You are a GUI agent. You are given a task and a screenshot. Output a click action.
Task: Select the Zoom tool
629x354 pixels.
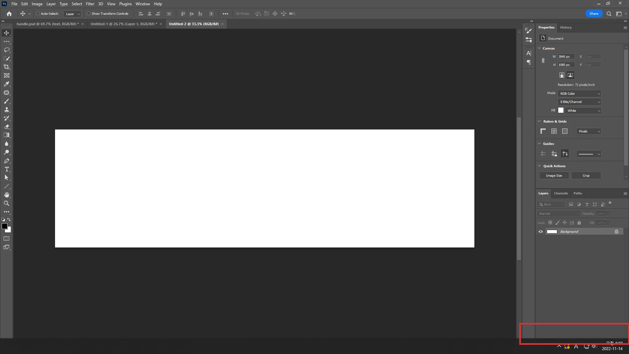[x=7, y=203]
